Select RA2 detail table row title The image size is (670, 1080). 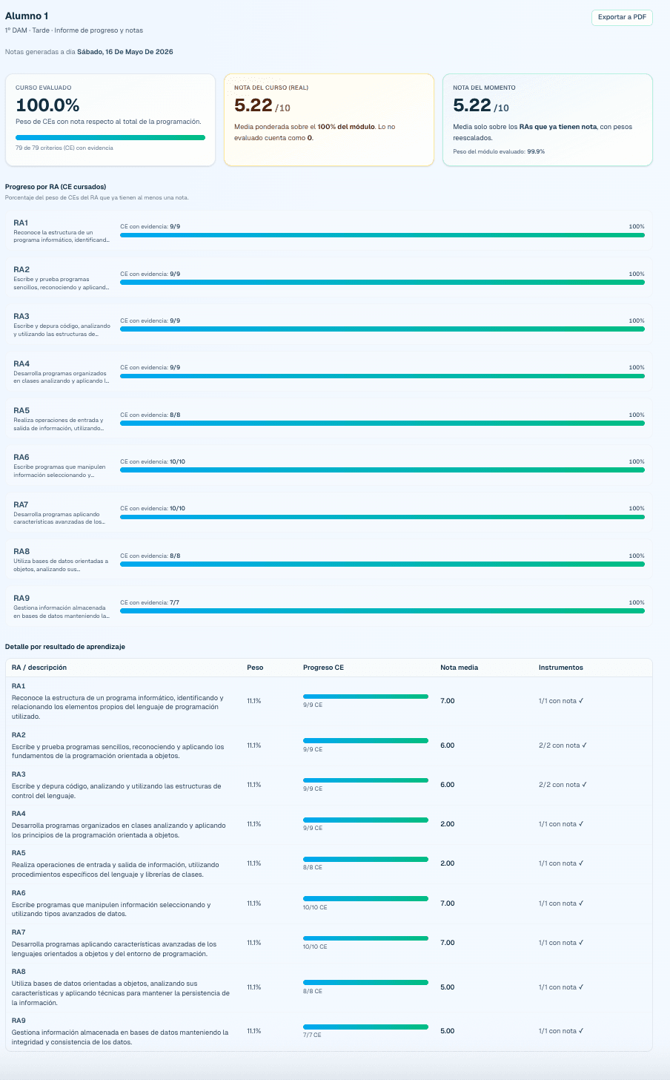(19, 735)
